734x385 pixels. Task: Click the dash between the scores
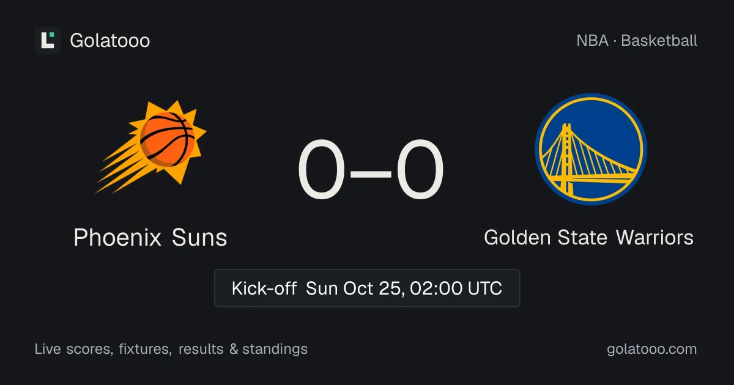point(371,173)
